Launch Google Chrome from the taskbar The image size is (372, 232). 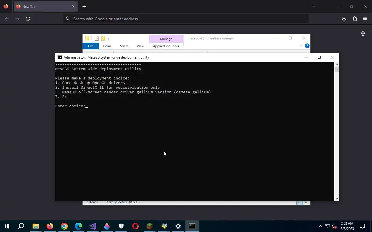(x=64, y=226)
